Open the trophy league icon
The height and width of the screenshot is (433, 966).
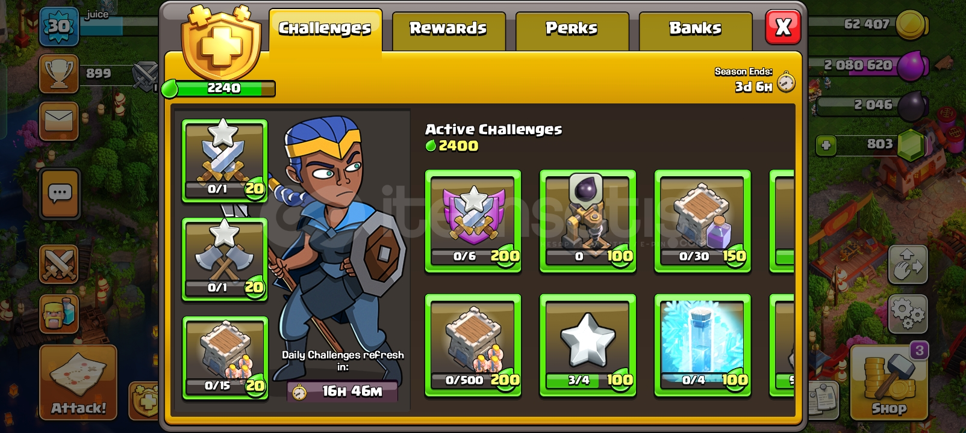click(59, 74)
